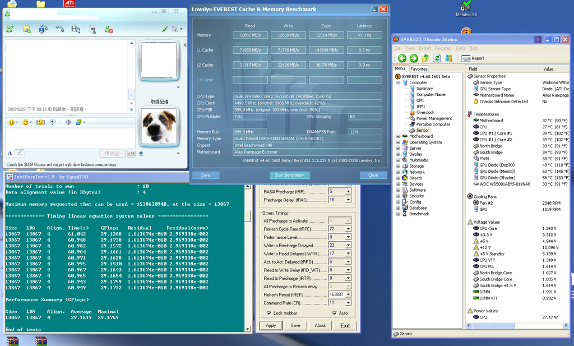Click the dog display picture thumbnail
Screen dimensions: 574x346
point(159,127)
